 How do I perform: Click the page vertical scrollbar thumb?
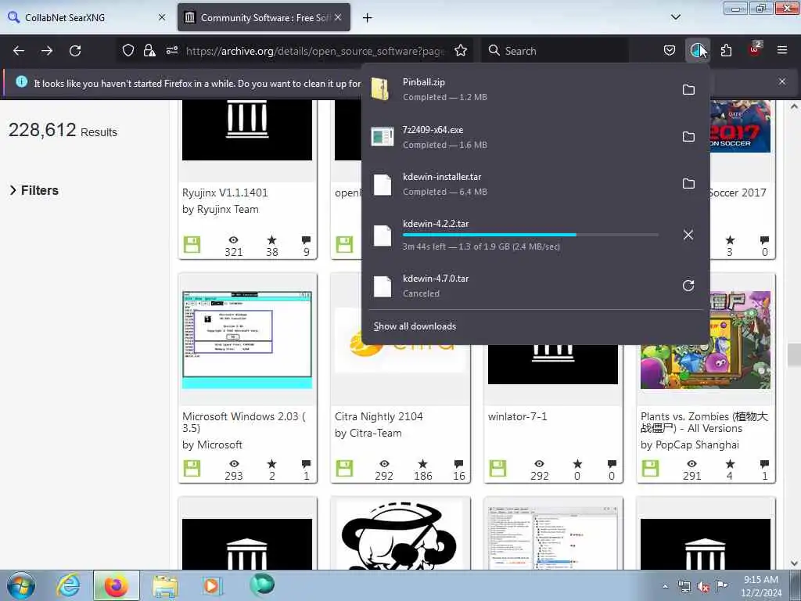(794, 354)
